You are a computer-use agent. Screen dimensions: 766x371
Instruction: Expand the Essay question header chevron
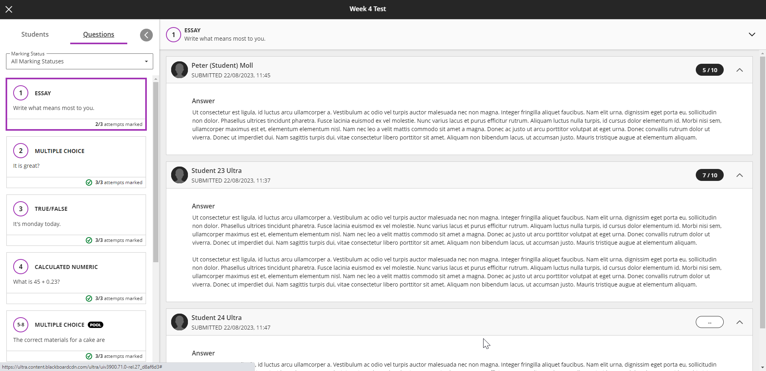point(752,34)
